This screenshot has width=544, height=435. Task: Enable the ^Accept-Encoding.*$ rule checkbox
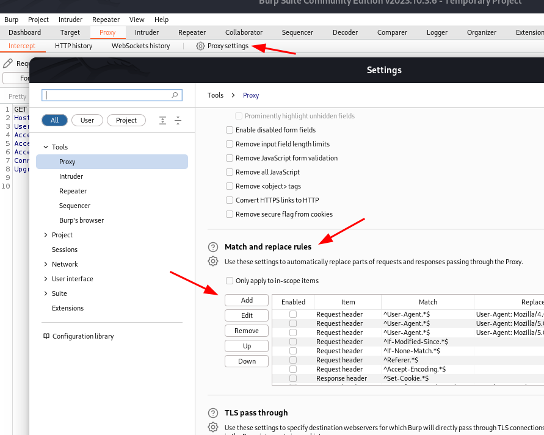293,369
